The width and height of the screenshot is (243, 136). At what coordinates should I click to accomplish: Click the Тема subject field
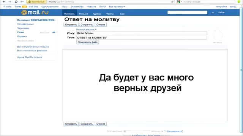(142, 38)
